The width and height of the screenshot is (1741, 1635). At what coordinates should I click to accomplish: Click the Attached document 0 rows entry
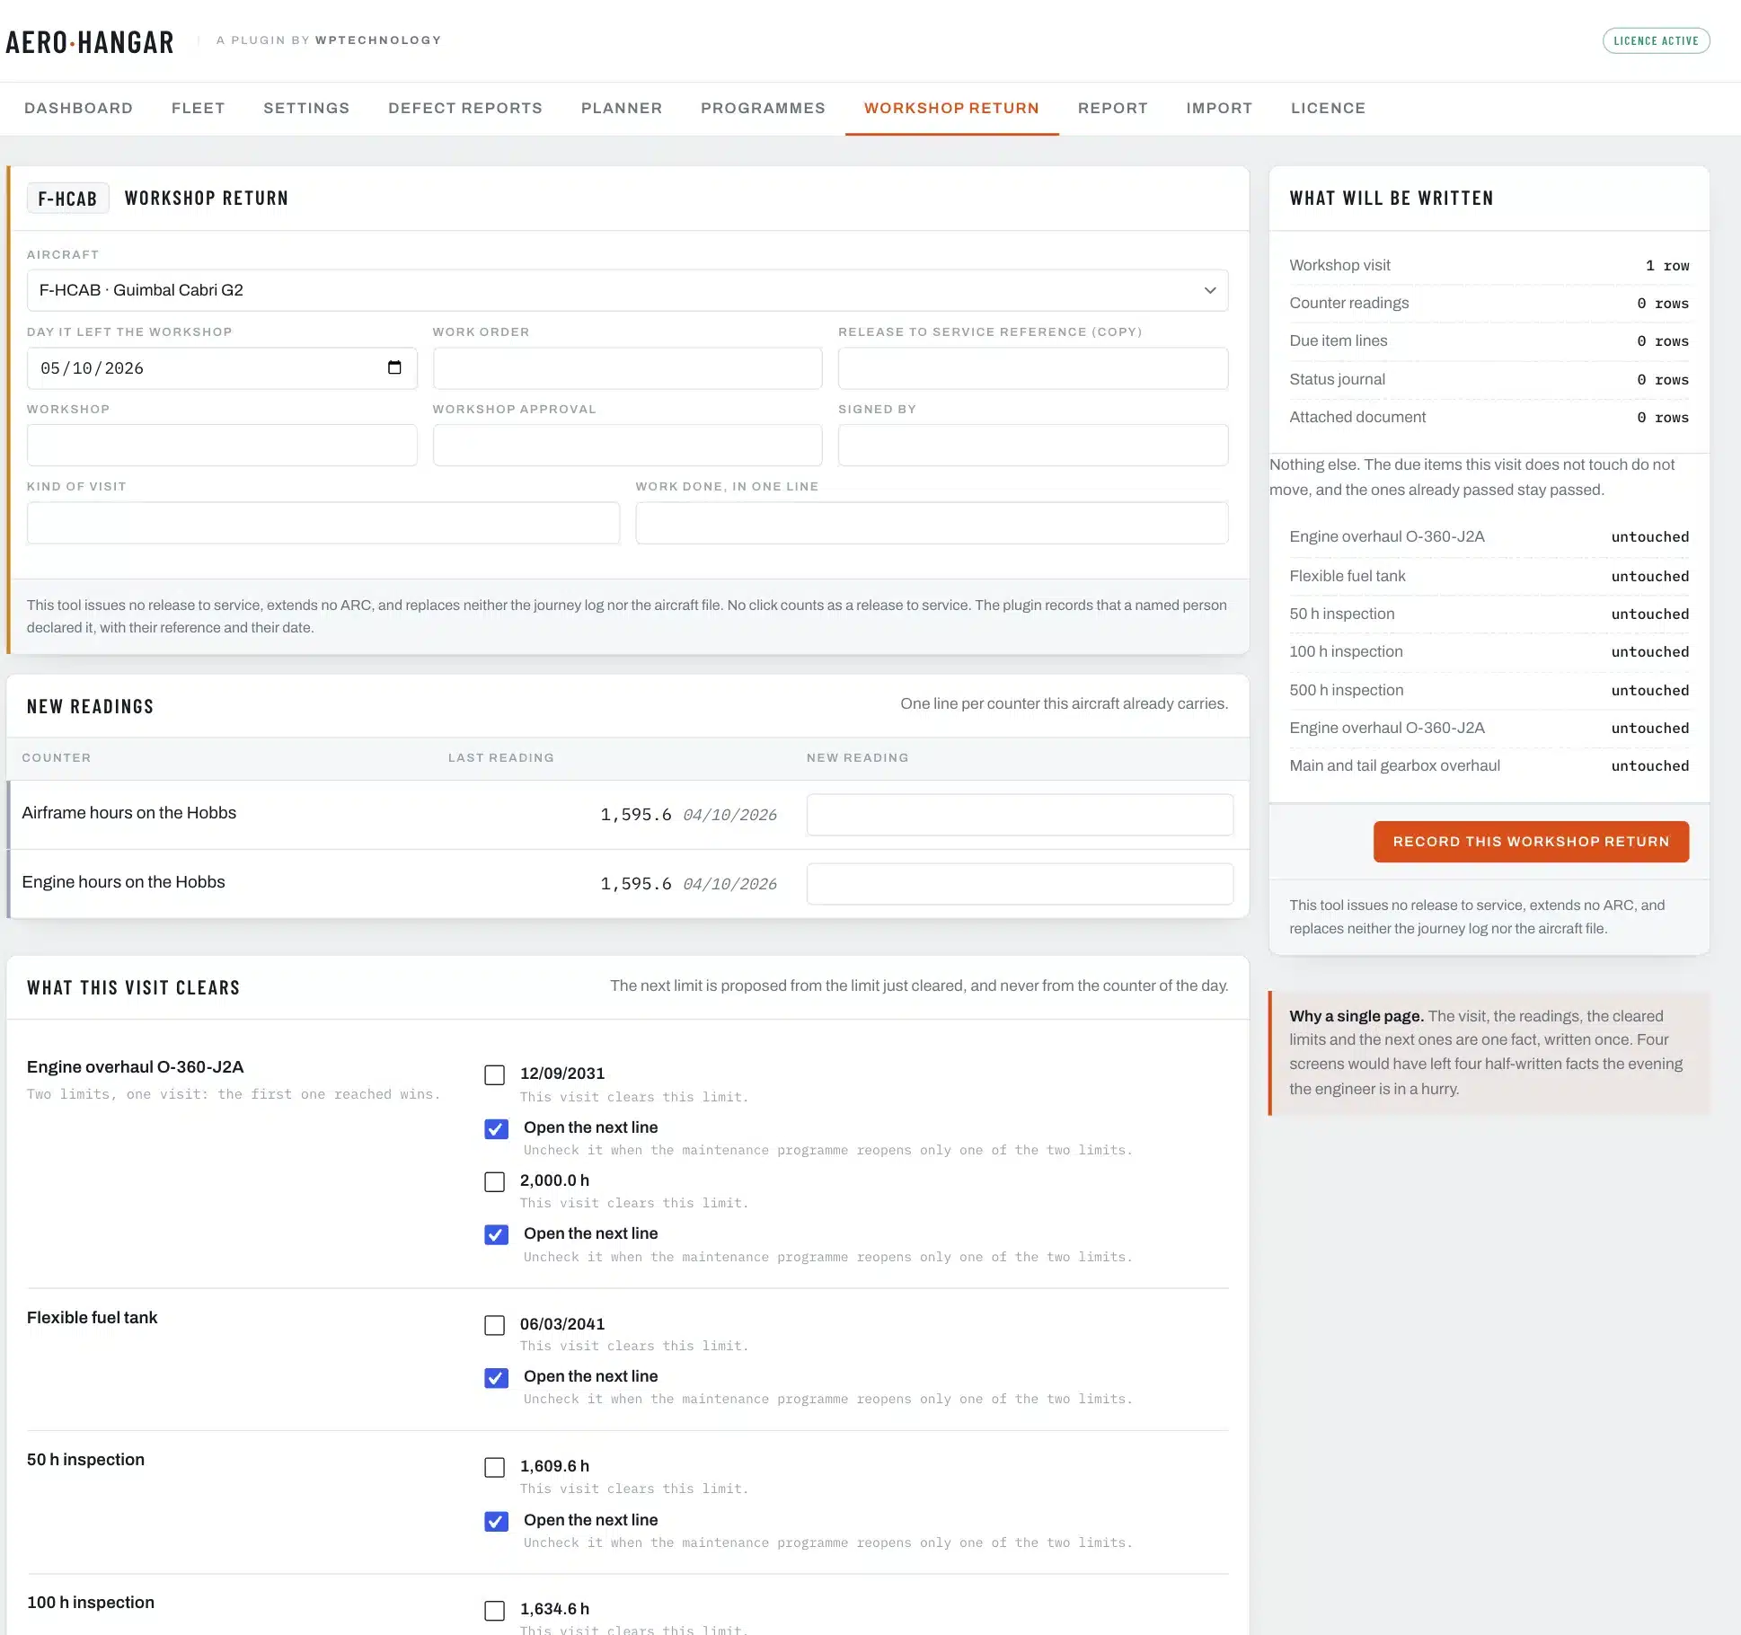(x=1489, y=417)
